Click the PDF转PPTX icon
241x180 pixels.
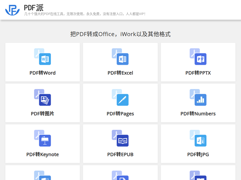(198, 57)
